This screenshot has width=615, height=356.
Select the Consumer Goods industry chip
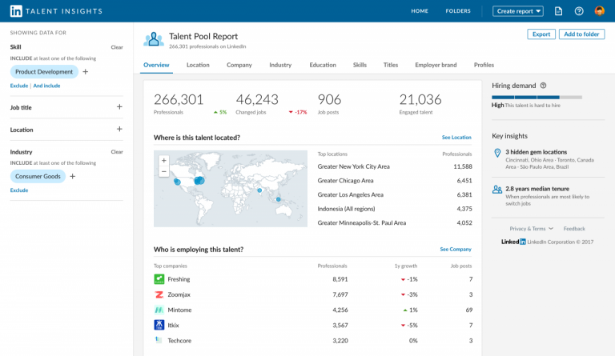pos(38,176)
